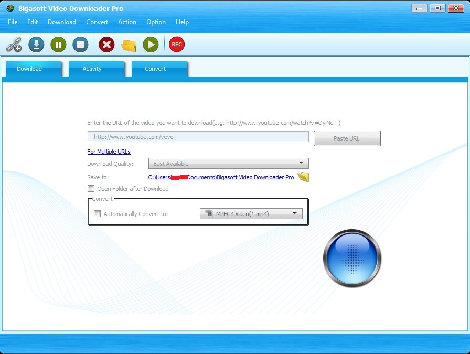
Task: Open the MPEG4 Video format dropdown
Action: pyautogui.click(x=251, y=214)
